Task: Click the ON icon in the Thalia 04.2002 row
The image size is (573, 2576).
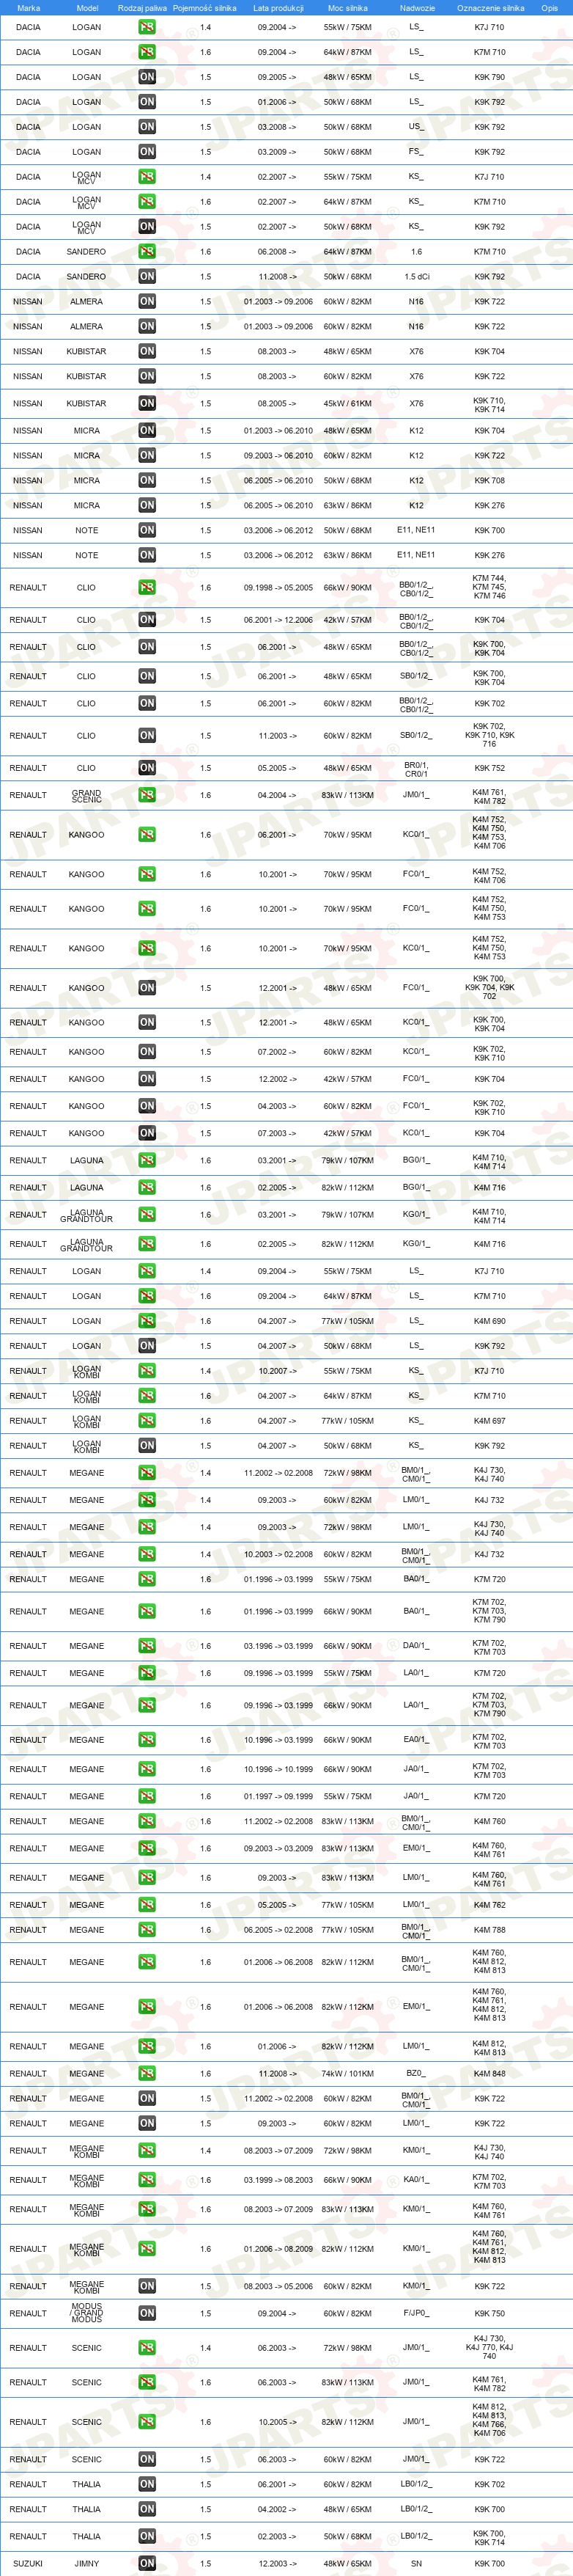Action: click(x=147, y=2509)
